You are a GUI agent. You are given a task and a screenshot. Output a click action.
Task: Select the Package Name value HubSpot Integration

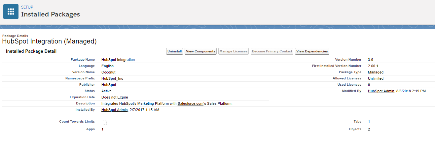click(x=118, y=60)
